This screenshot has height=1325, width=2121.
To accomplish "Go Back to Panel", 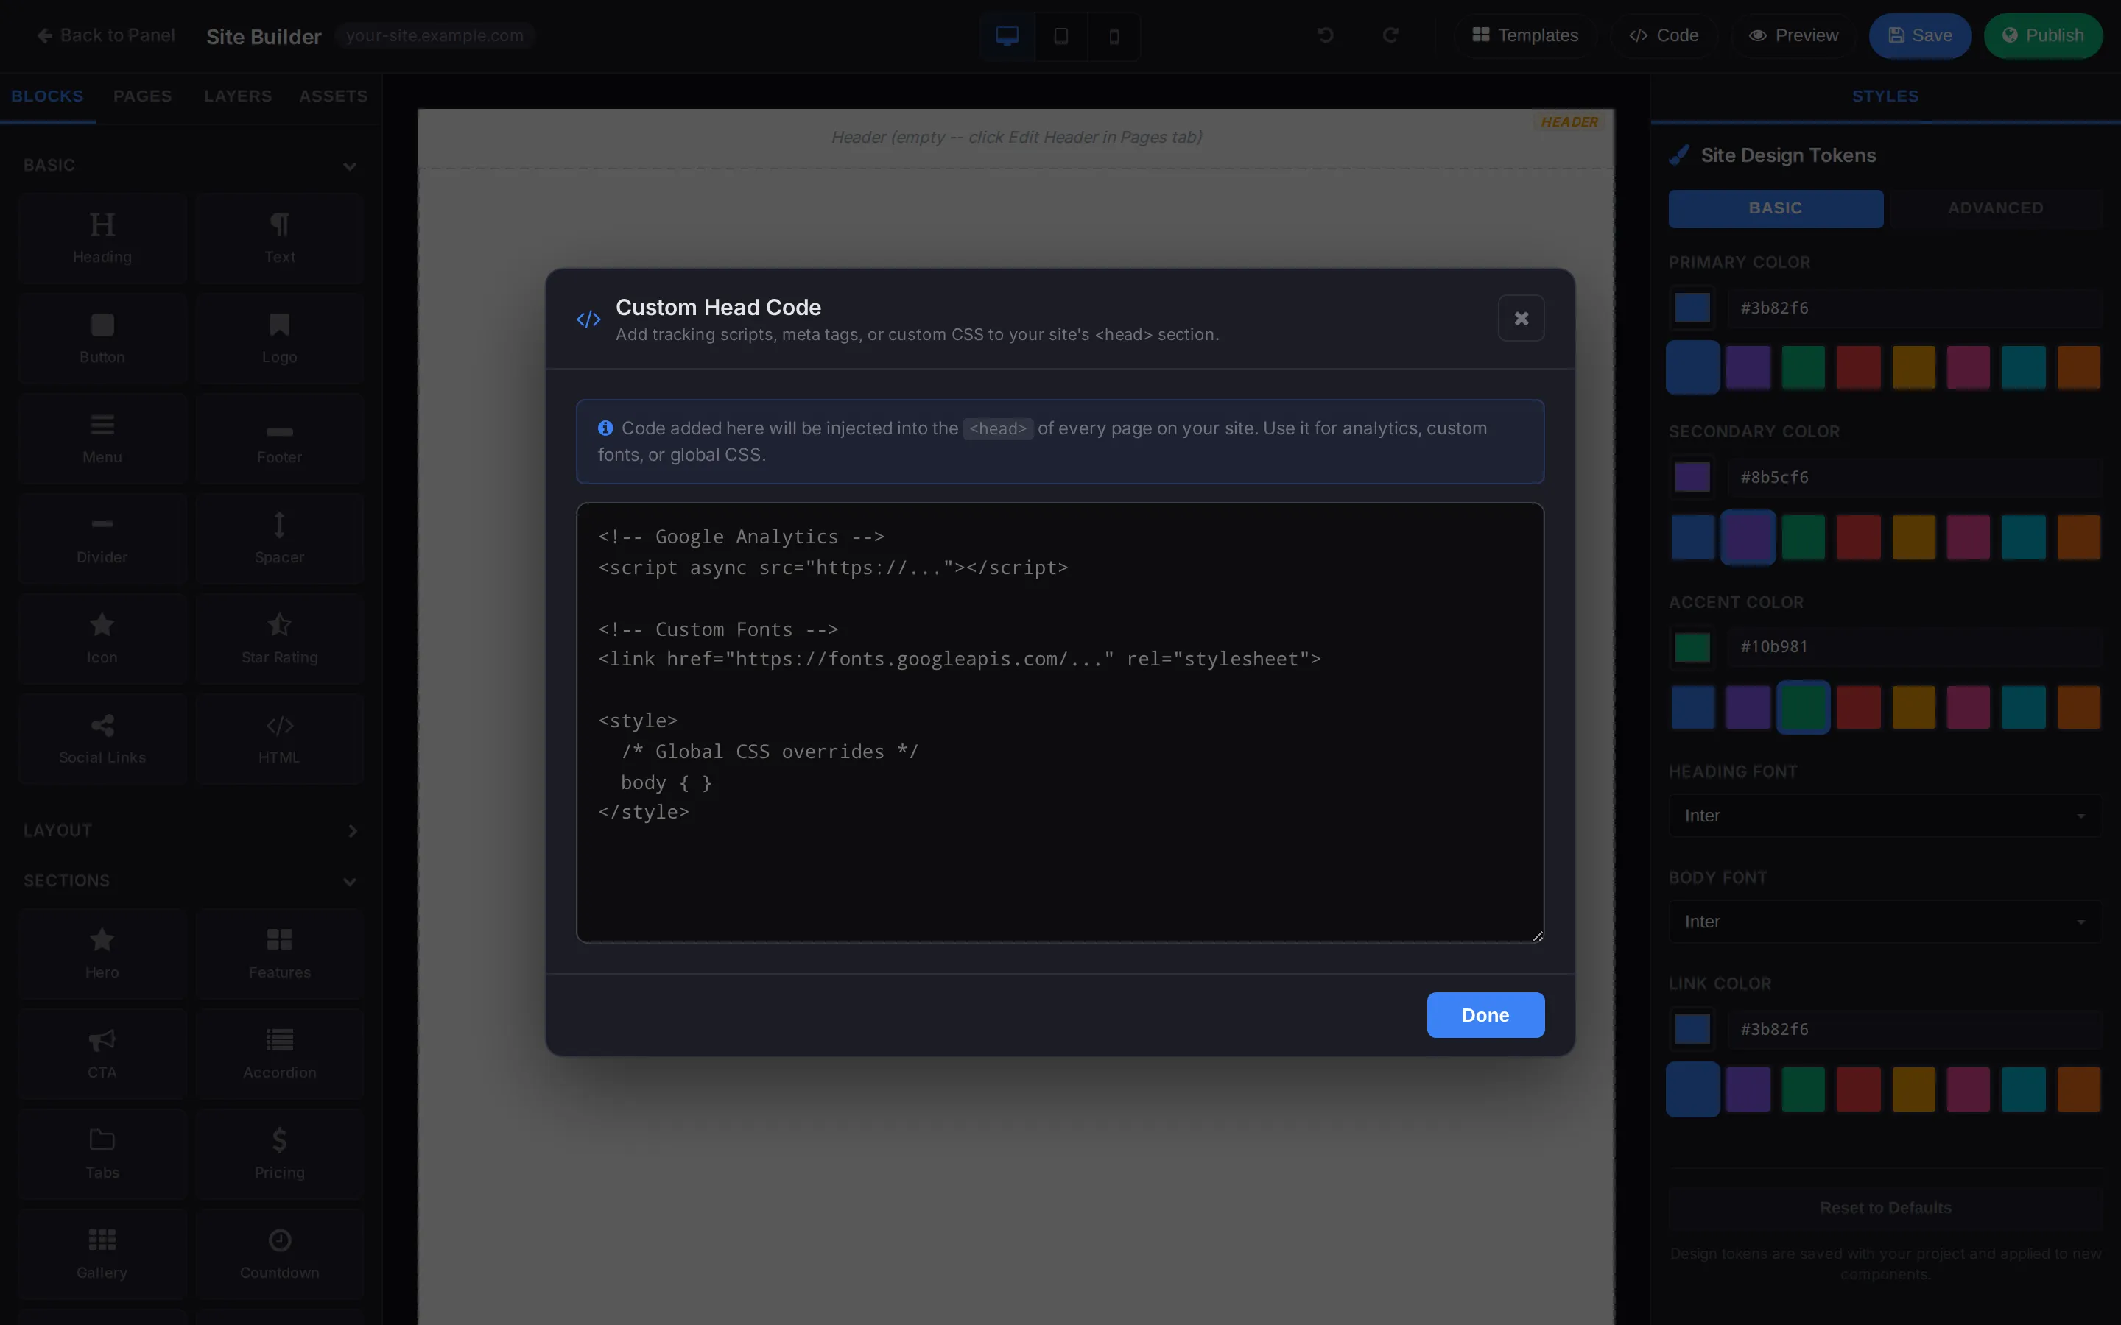I will point(106,36).
